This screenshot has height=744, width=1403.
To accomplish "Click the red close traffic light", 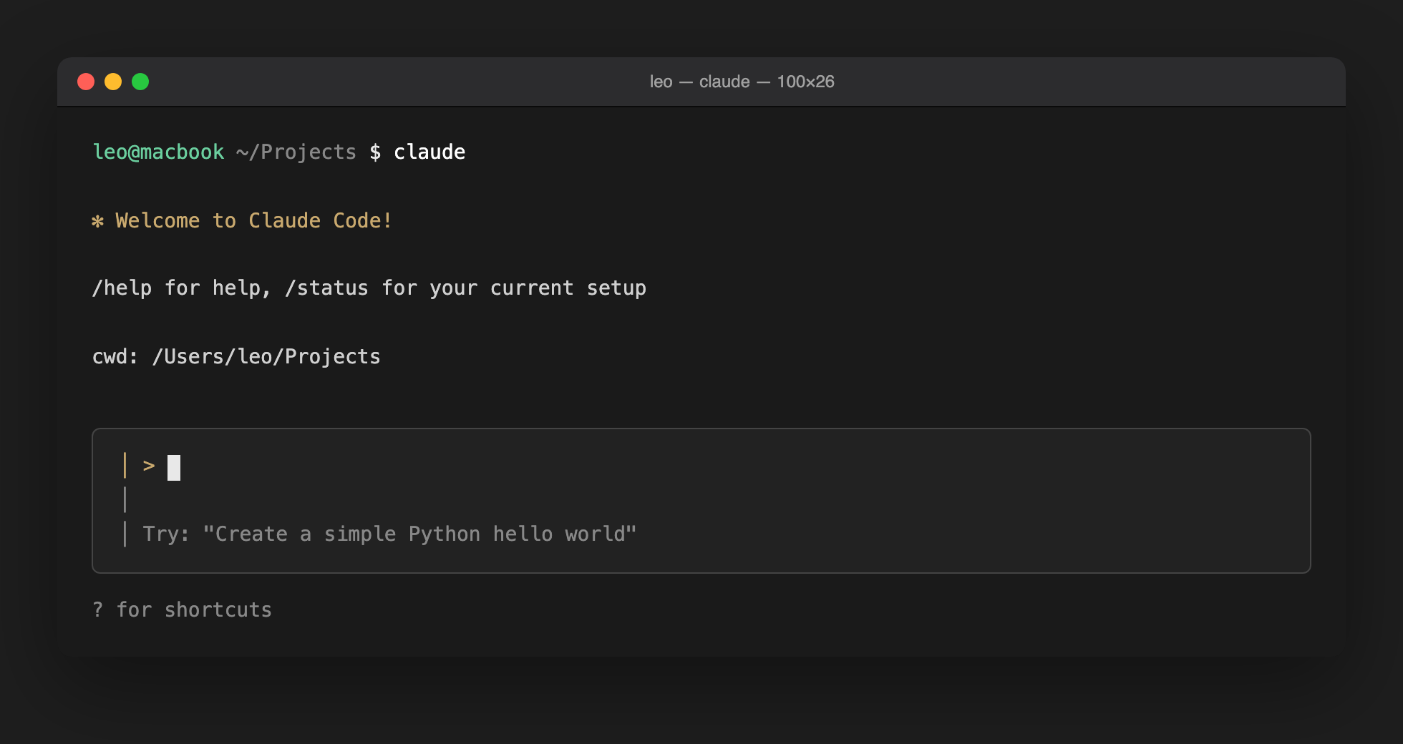I will (x=86, y=82).
